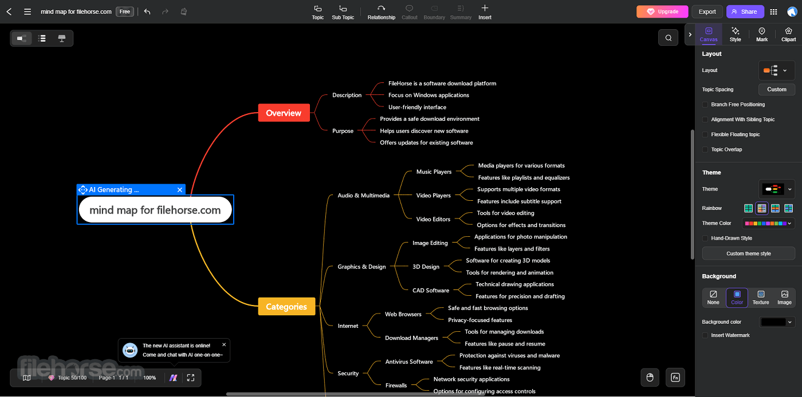Click the mouse mode icon button

click(x=650, y=378)
